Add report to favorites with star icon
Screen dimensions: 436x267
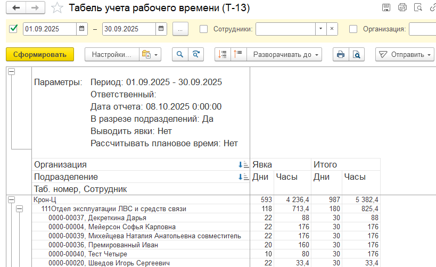(x=56, y=8)
